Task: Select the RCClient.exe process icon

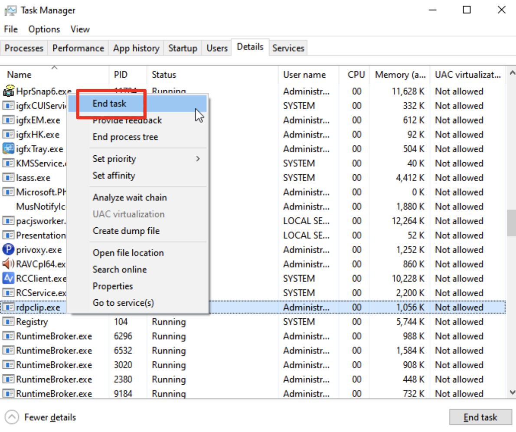Action: point(8,278)
